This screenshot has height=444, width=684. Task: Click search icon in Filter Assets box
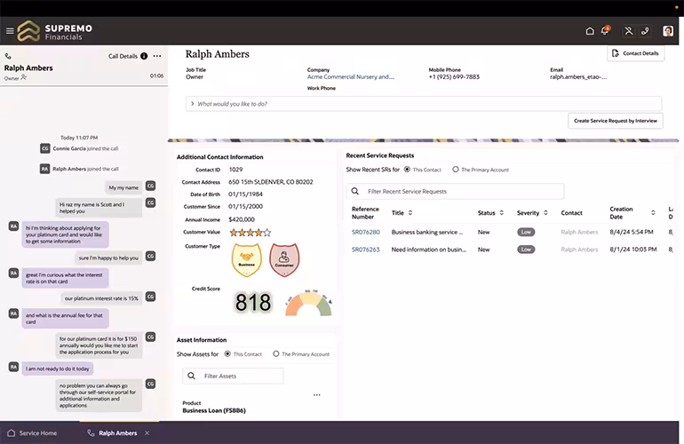point(191,376)
